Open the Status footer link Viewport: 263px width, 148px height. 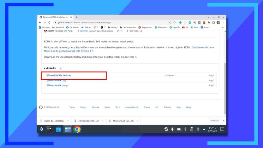point(107,107)
